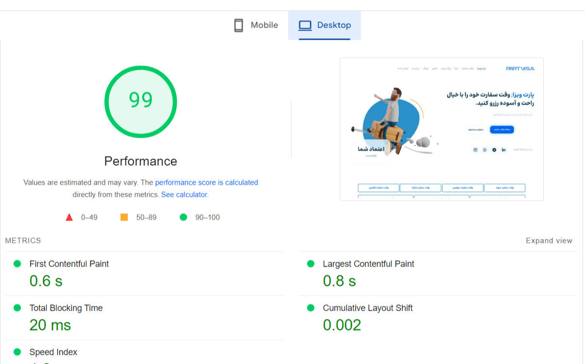Viewport: 585px width, 364px height.
Task: Open the 'See calculator' link
Action: (x=184, y=195)
